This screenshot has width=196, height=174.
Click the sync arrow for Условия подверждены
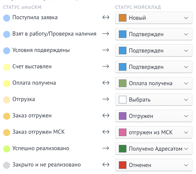pyautogui.click(x=106, y=50)
